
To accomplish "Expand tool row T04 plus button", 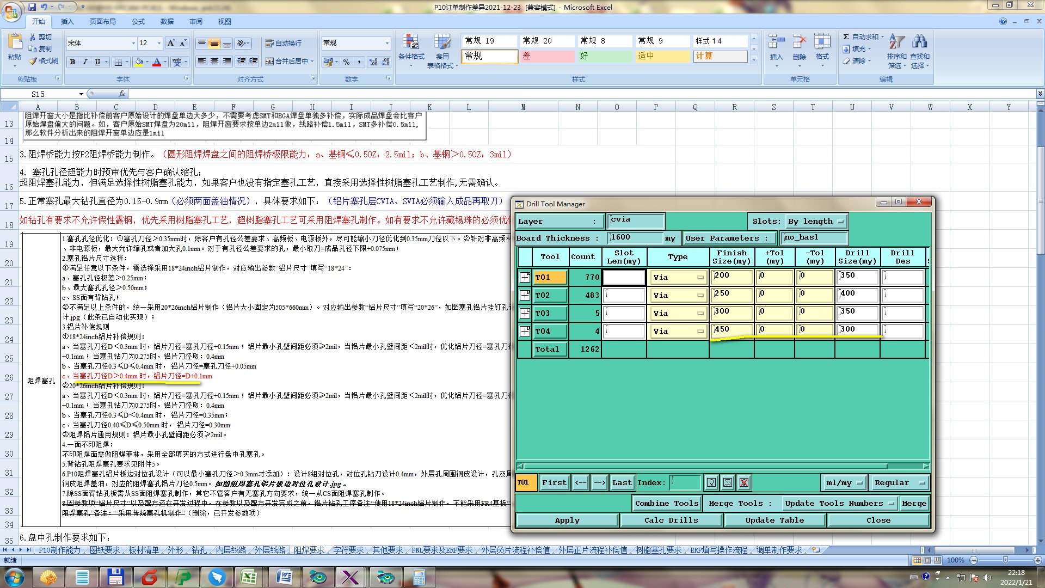I will 525,331.
